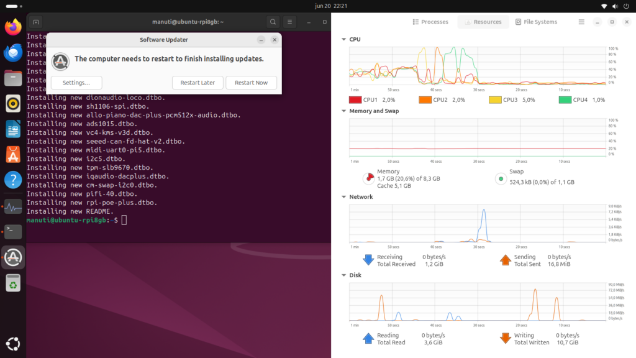
Task: Click the Memory and Swap history graph
Action: [x=478, y=137]
